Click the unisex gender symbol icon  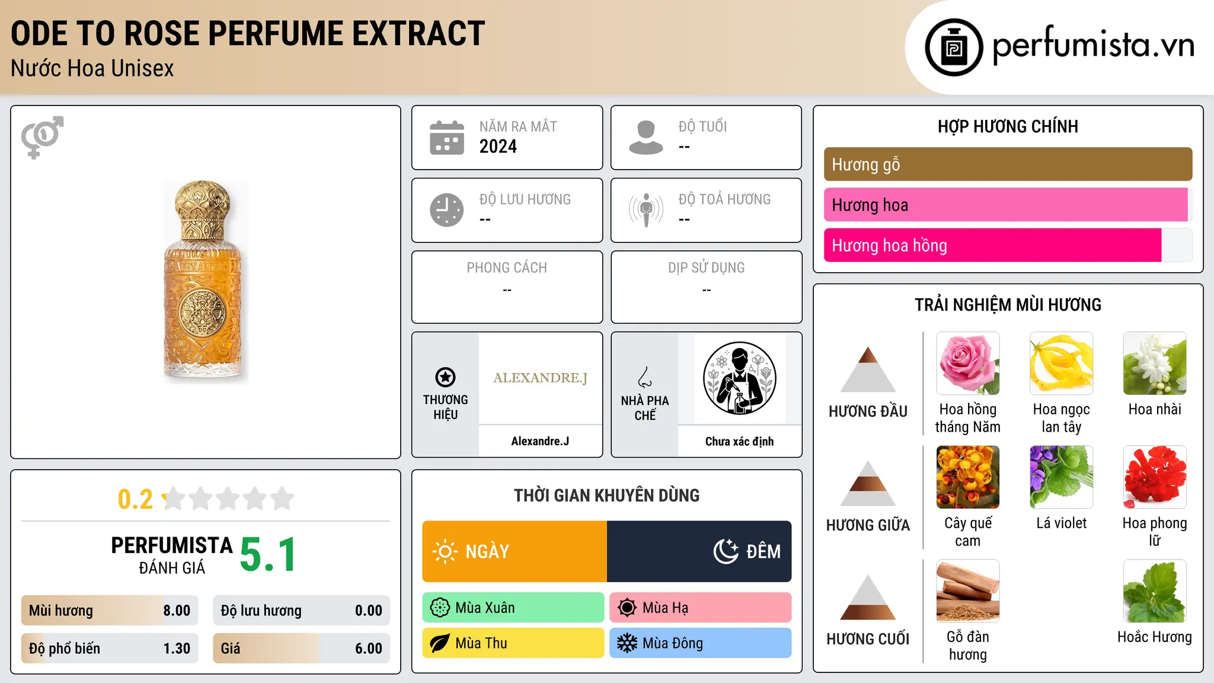[x=42, y=137]
